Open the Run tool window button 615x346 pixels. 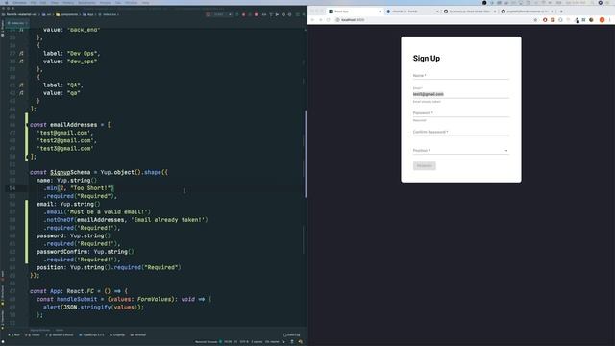point(14,335)
